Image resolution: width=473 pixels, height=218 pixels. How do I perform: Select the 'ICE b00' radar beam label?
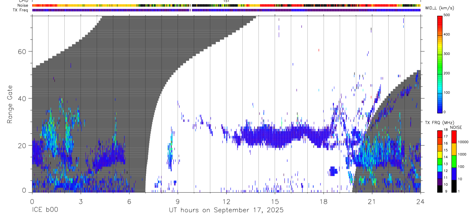pos(45,210)
